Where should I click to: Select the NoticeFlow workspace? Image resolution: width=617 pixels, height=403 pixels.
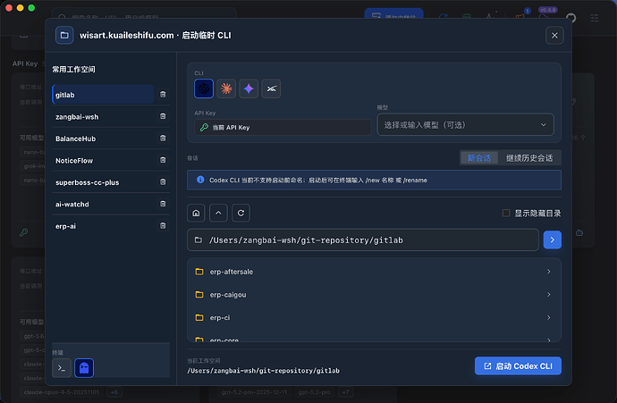[x=103, y=161]
